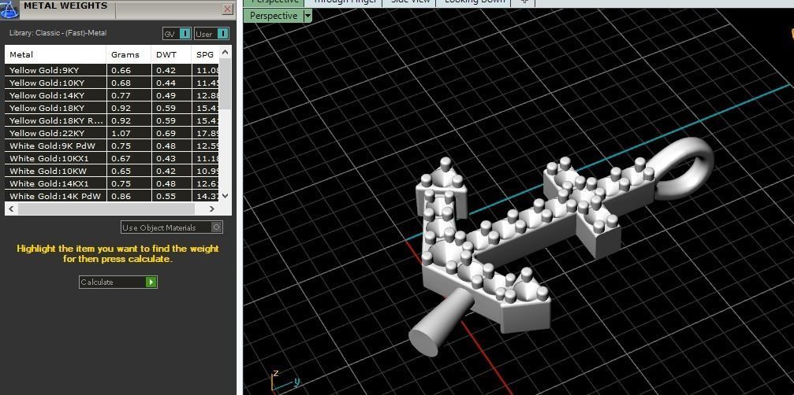This screenshot has width=794, height=395.
Task: Select the Yellow Gold:22KY row
Action: click(112, 133)
